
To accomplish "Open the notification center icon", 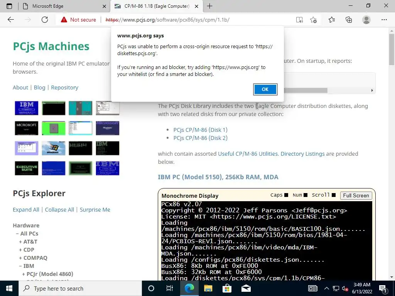I will click(383, 288).
